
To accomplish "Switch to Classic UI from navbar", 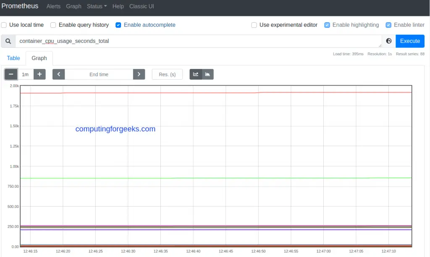I will coord(142,6).
